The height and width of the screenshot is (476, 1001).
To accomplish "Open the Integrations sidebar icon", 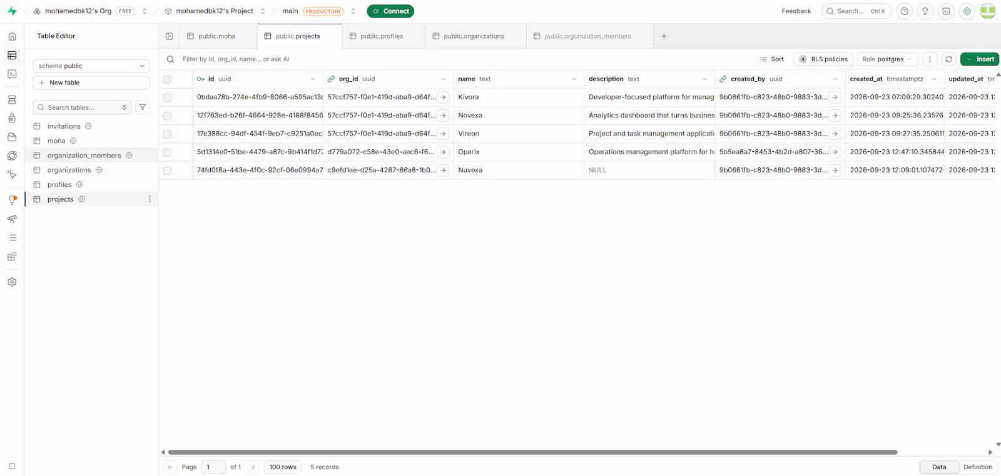I will click(12, 257).
